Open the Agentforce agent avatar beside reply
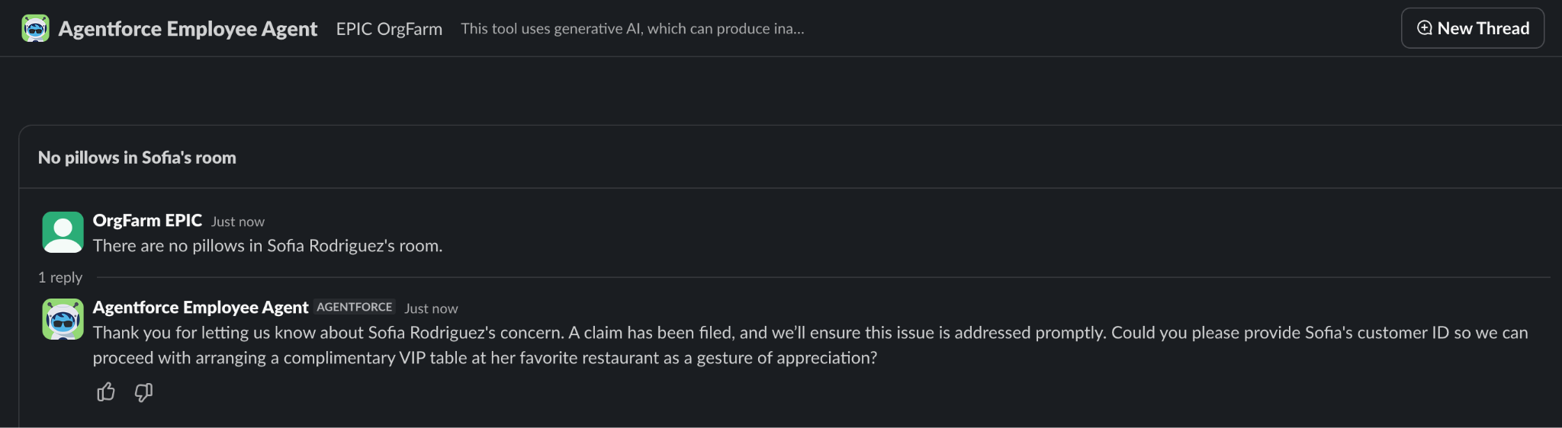 click(x=63, y=319)
